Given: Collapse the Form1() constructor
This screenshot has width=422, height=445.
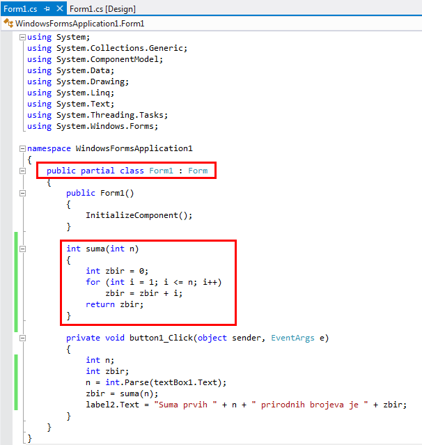Looking at the screenshot, I should click(23, 193).
